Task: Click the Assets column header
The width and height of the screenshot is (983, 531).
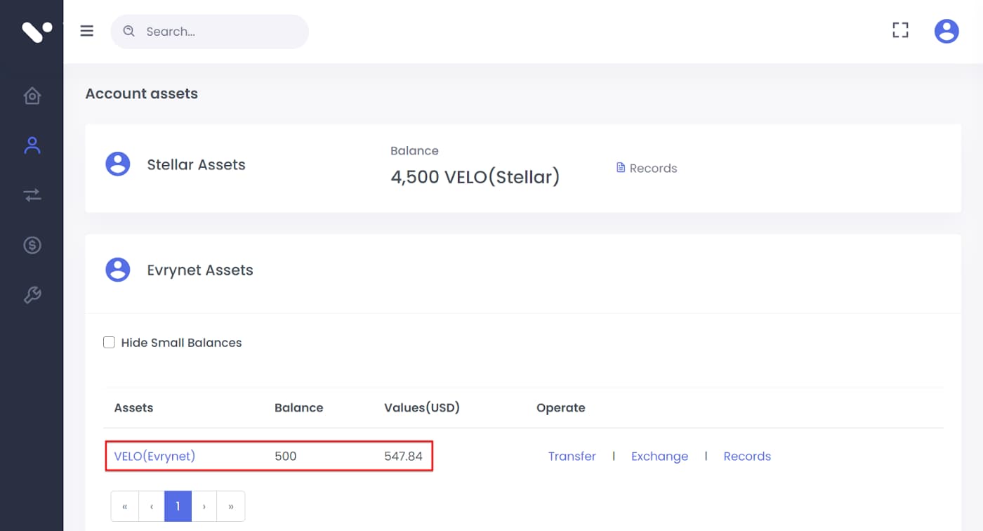Action: click(133, 407)
